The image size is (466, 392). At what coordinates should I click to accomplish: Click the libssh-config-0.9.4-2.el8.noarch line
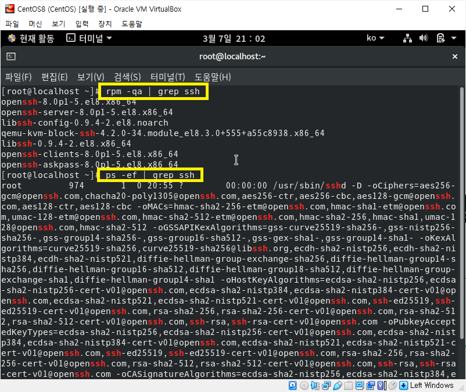coord(85,123)
